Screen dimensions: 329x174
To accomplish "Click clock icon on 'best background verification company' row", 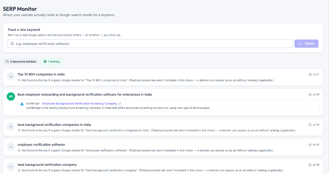I will [x=310, y=165].
